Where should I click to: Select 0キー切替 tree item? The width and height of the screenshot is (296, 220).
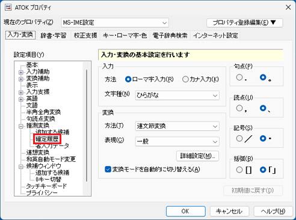point(48,179)
